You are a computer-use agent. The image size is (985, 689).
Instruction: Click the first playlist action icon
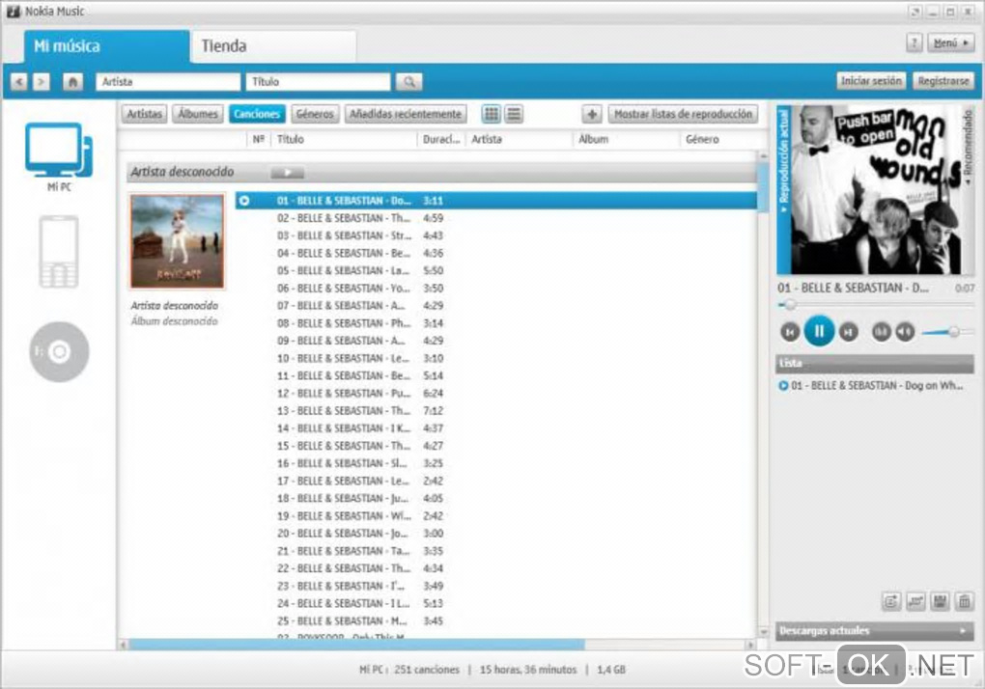click(890, 601)
